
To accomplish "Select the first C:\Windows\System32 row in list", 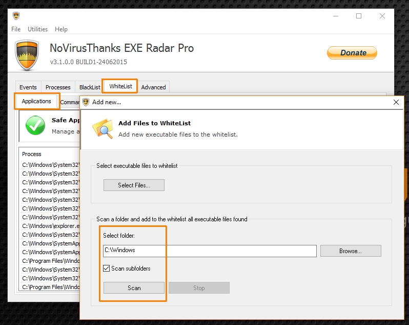I will tap(51, 165).
